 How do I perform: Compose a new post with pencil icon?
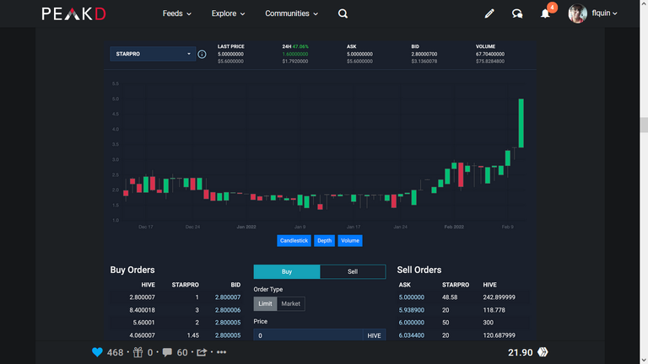point(489,13)
